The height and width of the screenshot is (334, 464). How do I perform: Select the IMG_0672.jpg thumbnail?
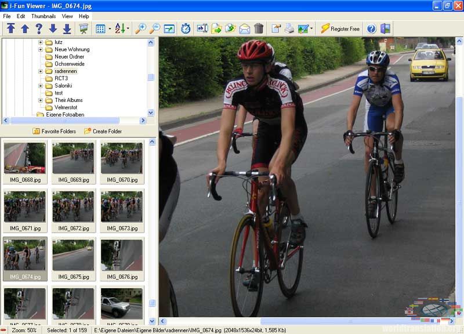tap(73, 208)
